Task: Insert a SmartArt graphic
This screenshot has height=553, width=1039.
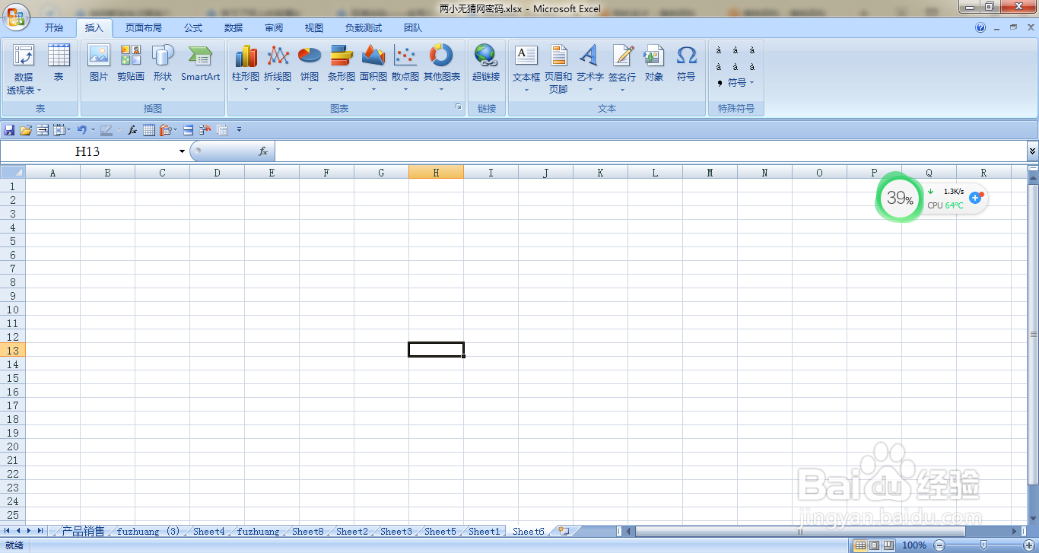Action: click(x=200, y=62)
